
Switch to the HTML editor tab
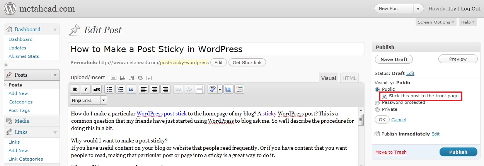(349, 78)
